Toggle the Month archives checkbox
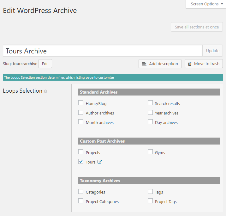 pyautogui.click(x=81, y=122)
